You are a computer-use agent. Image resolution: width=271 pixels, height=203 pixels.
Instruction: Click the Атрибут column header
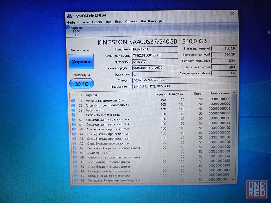coord(116,95)
